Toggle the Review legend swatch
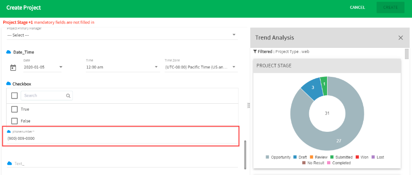Screen dimensions: 412x175 click(x=312, y=157)
